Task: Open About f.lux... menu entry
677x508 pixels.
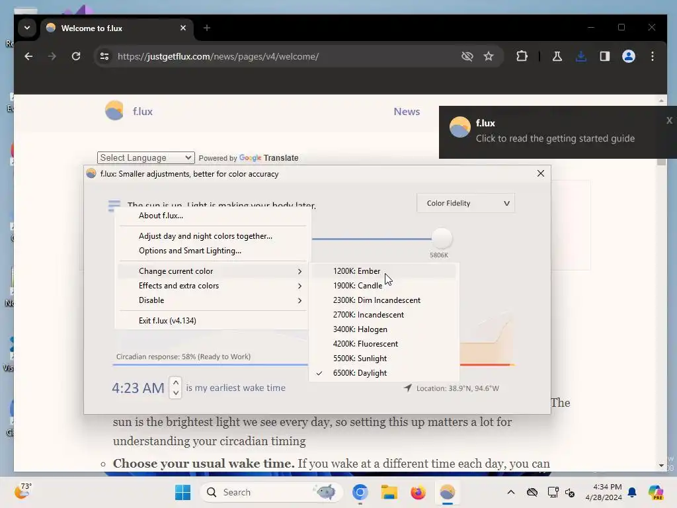Action: [212, 216]
